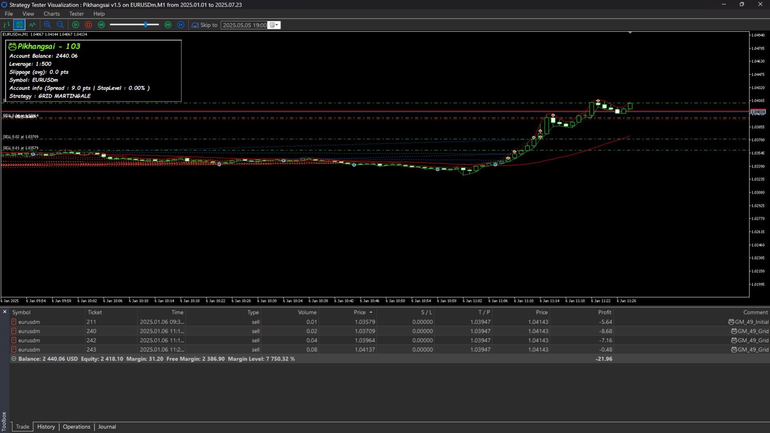Image resolution: width=770 pixels, height=433 pixels.
Task: Slow down the test speed
Action: [x=101, y=25]
